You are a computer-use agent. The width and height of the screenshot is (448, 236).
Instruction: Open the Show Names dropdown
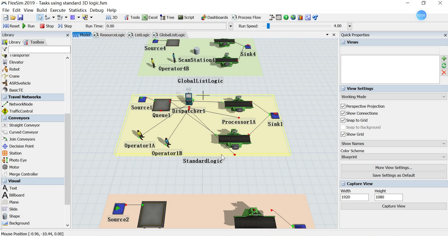(x=394, y=144)
